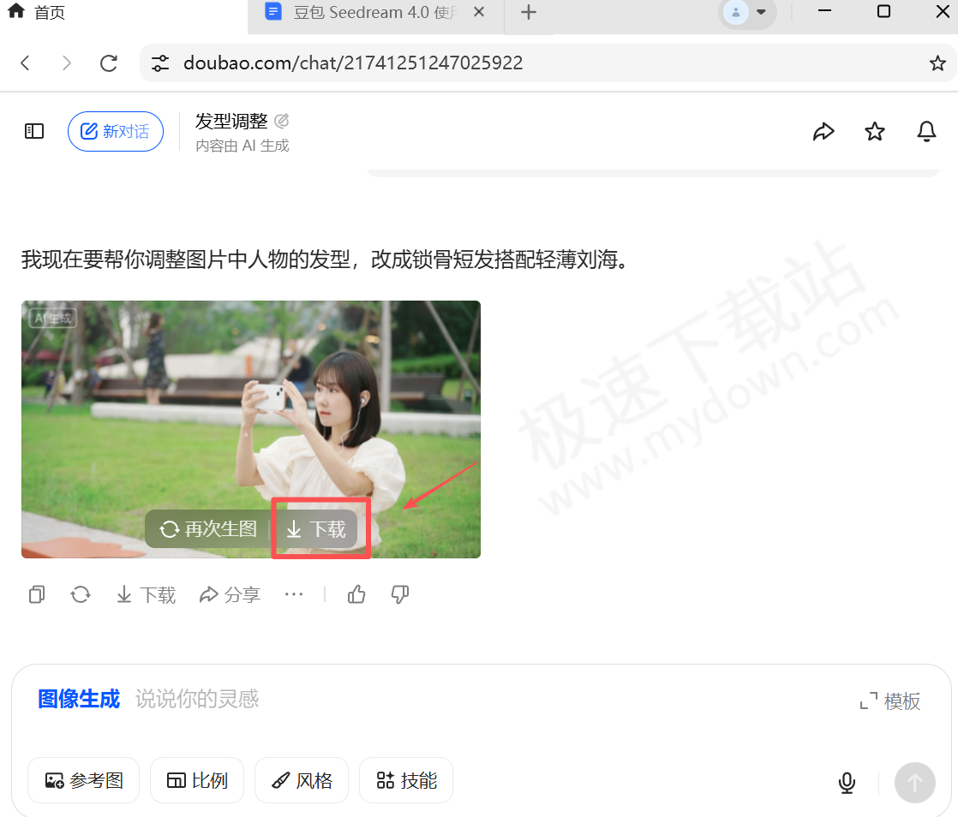
Task: Open the more options ellipsis under the image
Action: [x=294, y=593]
